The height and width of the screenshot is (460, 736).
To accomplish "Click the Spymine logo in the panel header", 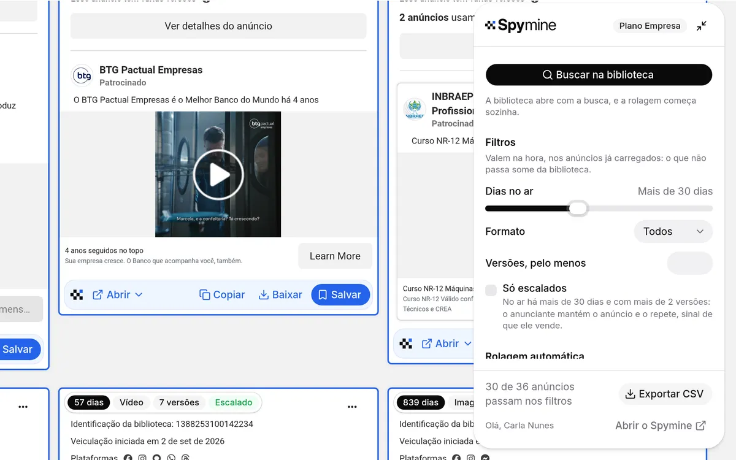I will pos(521,25).
